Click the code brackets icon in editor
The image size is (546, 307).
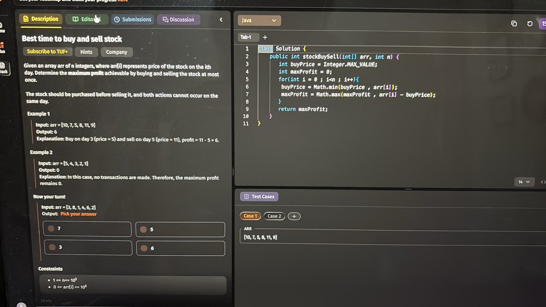pyautogui.click(x=543, y=182)
